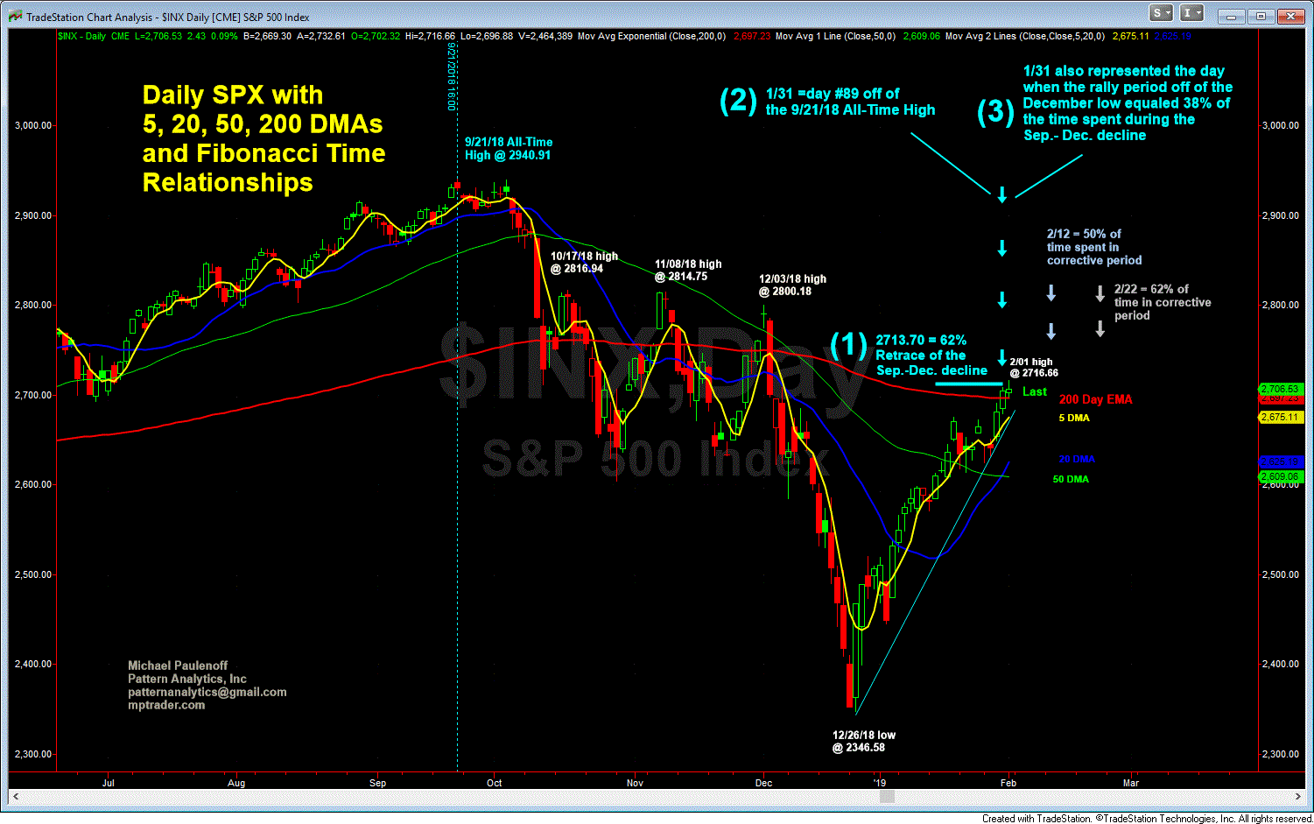This screenshot has height=824, width=1314.
Task: Click the 'mptrader.com' text
Action: coord(166,705)
